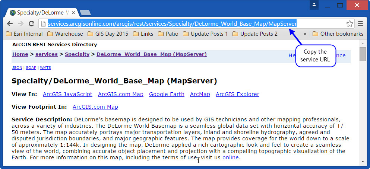The image size is (370, 169).
Task: View the service in ArcGIS JavaScript
Action: coord(67,94)
